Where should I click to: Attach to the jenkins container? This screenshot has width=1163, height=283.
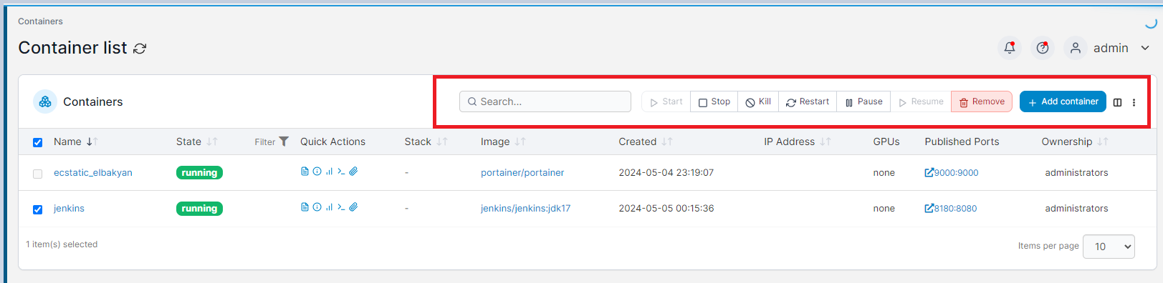[x=353, y=207]
